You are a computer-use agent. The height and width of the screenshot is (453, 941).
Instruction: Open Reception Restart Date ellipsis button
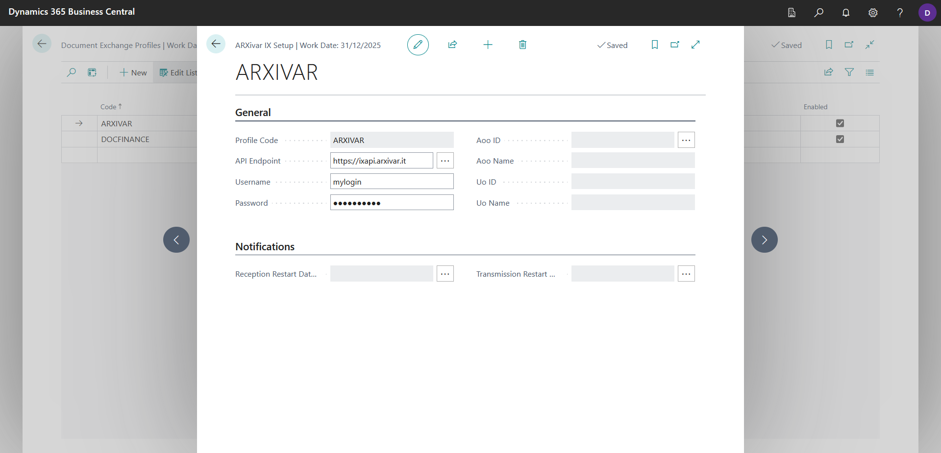pos(445,274)
